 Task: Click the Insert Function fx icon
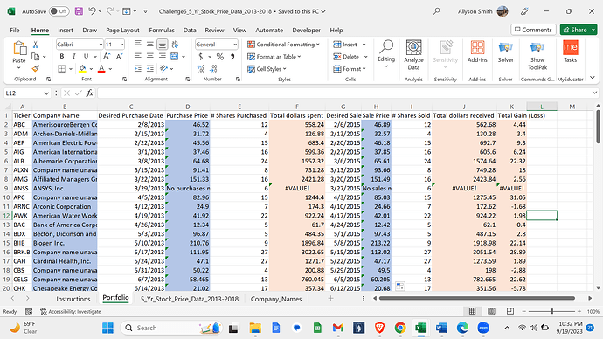point(90,93)
